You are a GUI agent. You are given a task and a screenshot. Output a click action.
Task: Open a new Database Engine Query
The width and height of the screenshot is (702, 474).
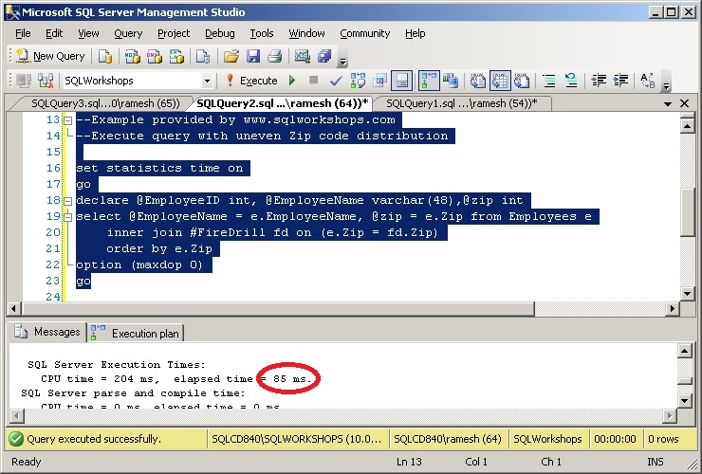[105, 56]
